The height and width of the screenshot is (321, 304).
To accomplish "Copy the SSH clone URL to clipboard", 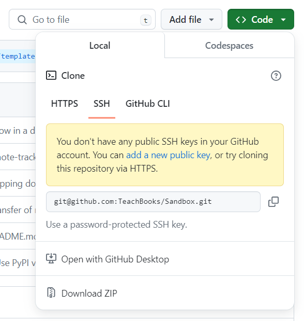I will (x=273, y=202).
